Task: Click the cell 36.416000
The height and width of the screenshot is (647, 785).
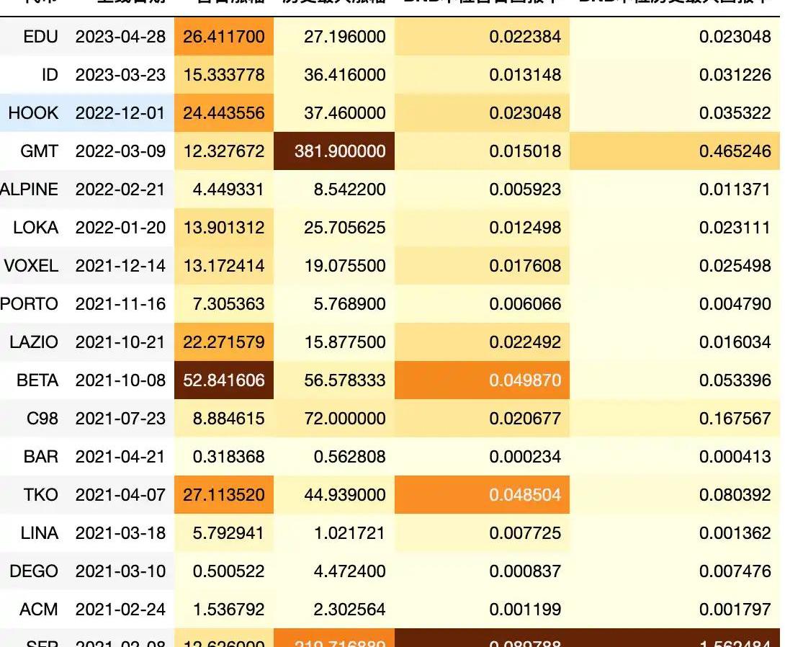Action: pyautogui.click(x=345, y=75)
